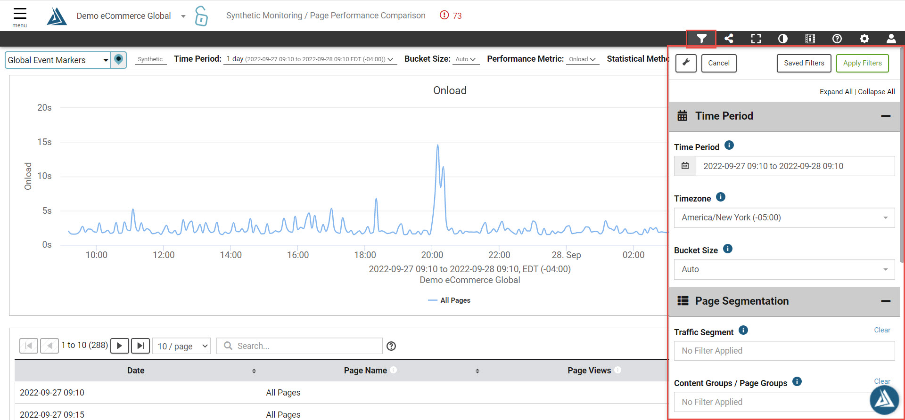Click the event marker pin icon

point(119,60)
